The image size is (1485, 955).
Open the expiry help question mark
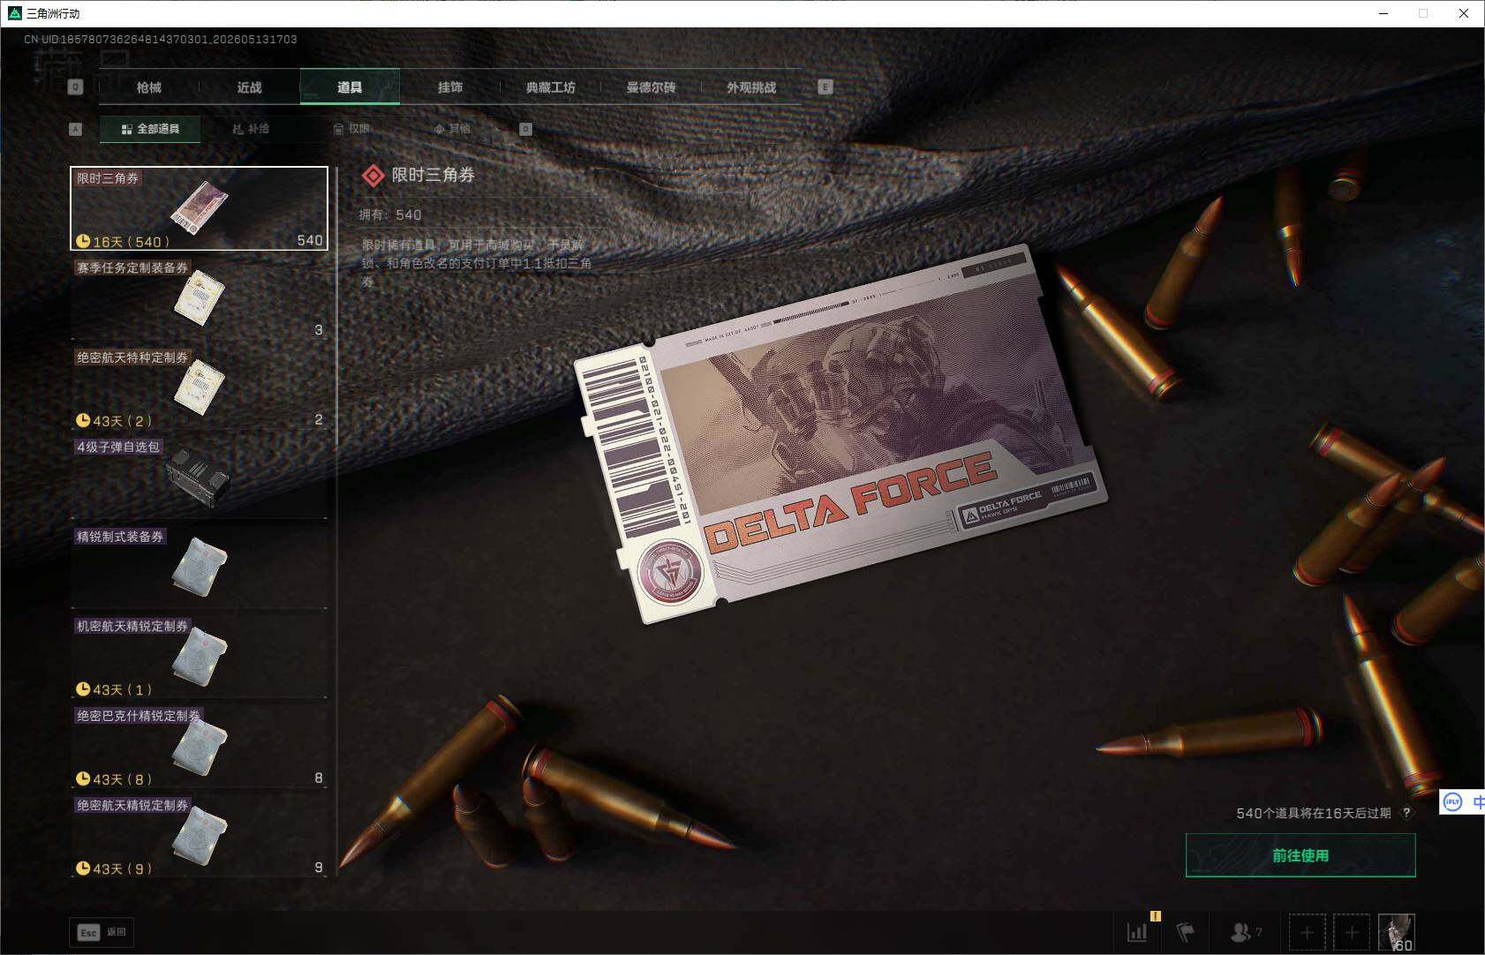click(1406, 813)
